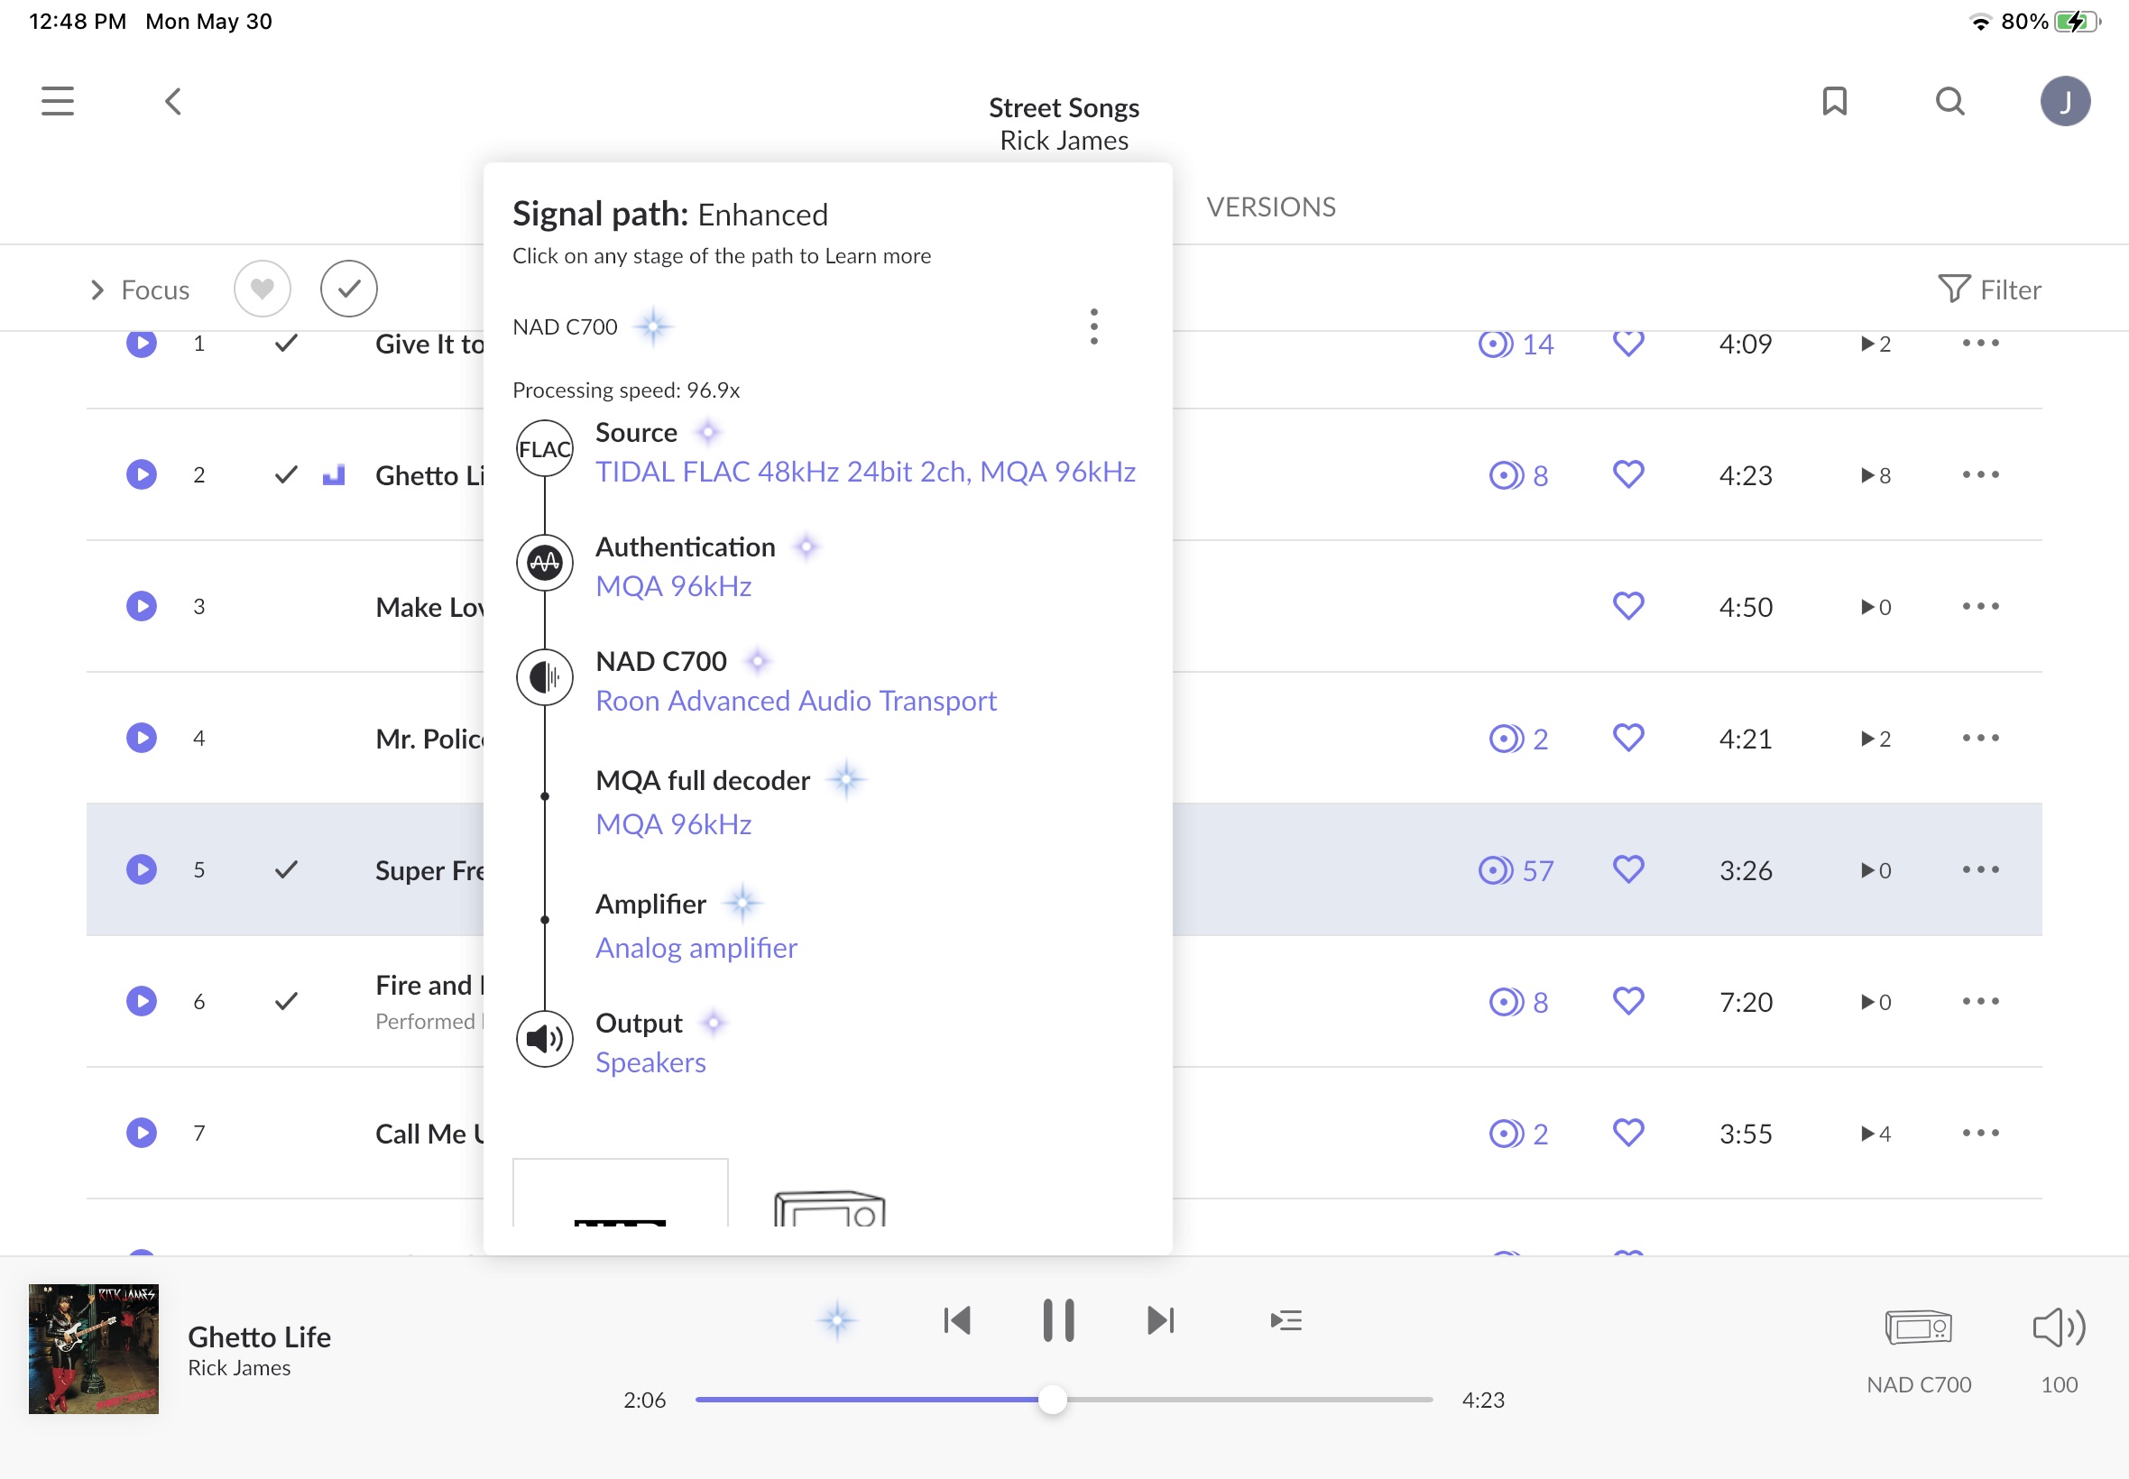Open search with magnifier icon
This screenshot has height=1479, width=2129.
(x=1950, y=101)
